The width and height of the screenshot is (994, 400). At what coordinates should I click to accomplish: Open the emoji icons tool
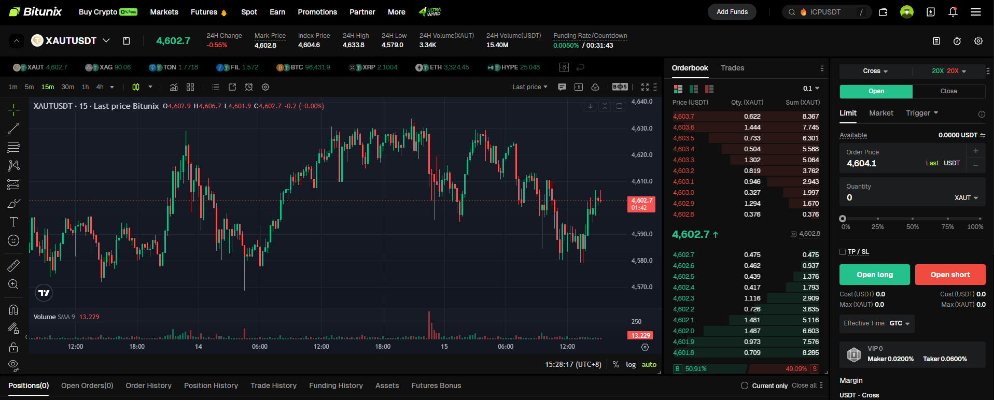13,240
